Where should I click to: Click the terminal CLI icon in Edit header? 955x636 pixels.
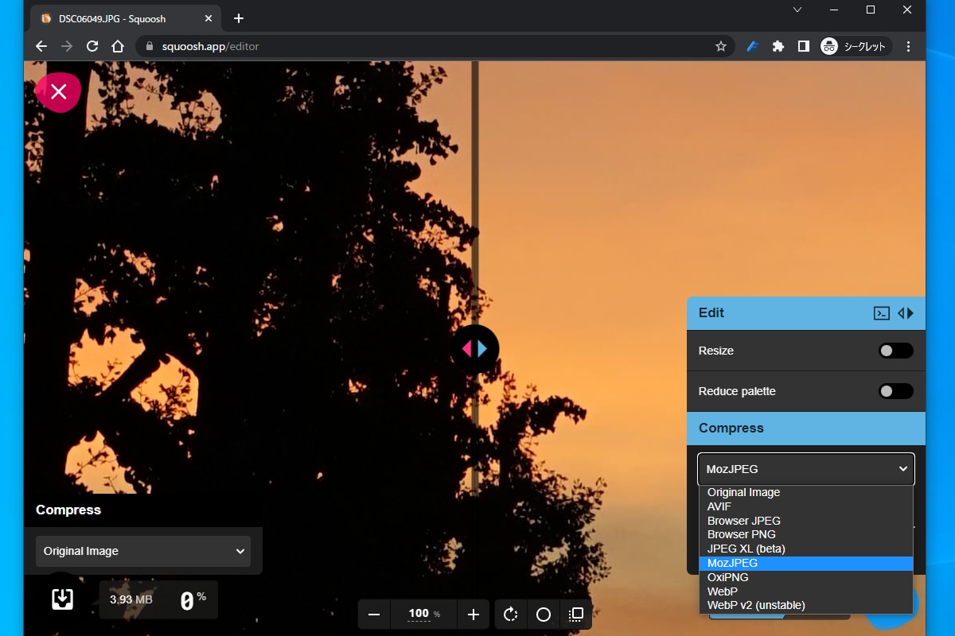(x=881, y=313)
